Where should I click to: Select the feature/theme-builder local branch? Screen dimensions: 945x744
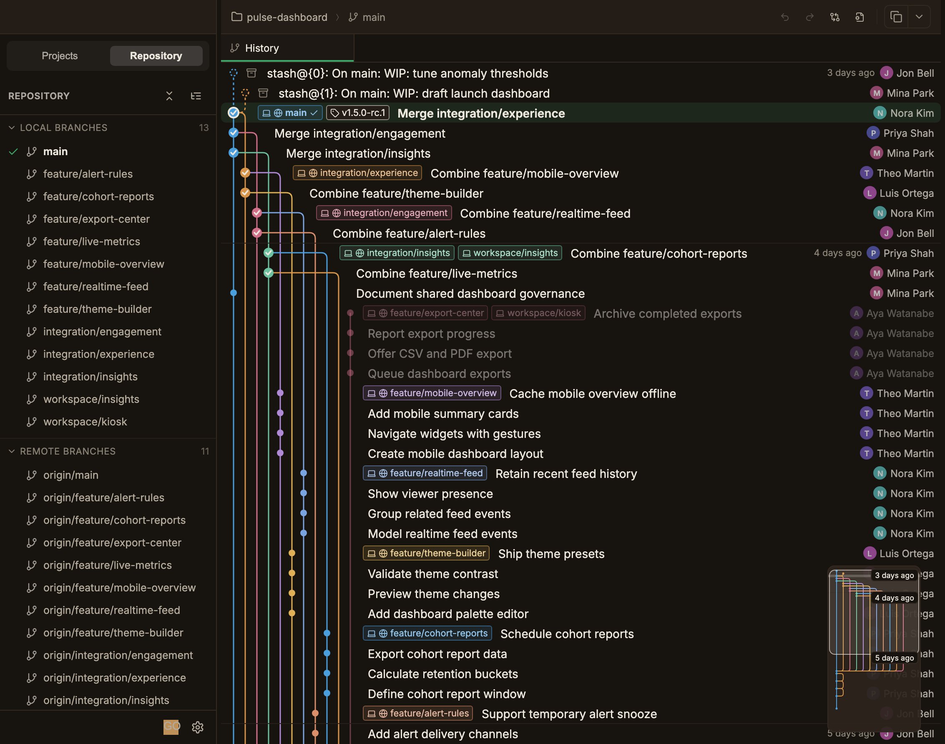pyautogui.click(x=108, y=309)
